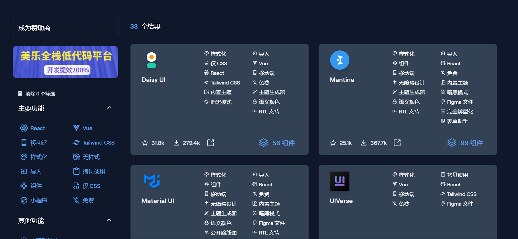
Task: Click the 主题生成器 tag on Daisy UI card
Action: click(x=269, y=92)
